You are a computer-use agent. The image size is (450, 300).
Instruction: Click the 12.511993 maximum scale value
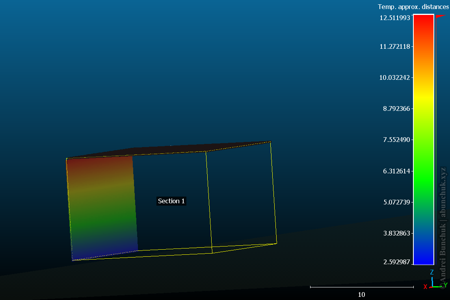394,18
